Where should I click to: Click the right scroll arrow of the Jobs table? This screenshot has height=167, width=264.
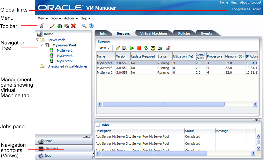pyautogui.click(x=253, y=153)
